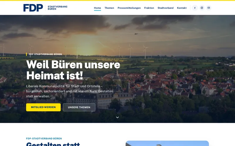Click the partially visible image card below hero
The image size is (235, 146).
pyautogui.click(x=167, y=143)
